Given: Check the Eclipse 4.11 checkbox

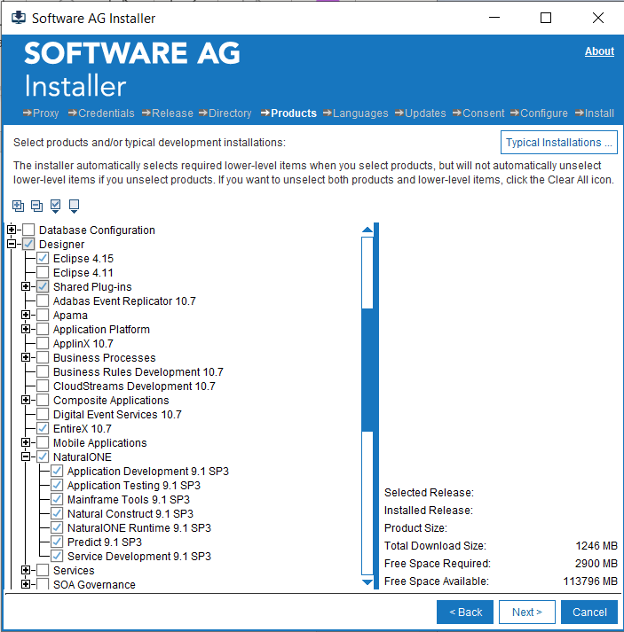Looking at the screenshot, I should 43,272.
